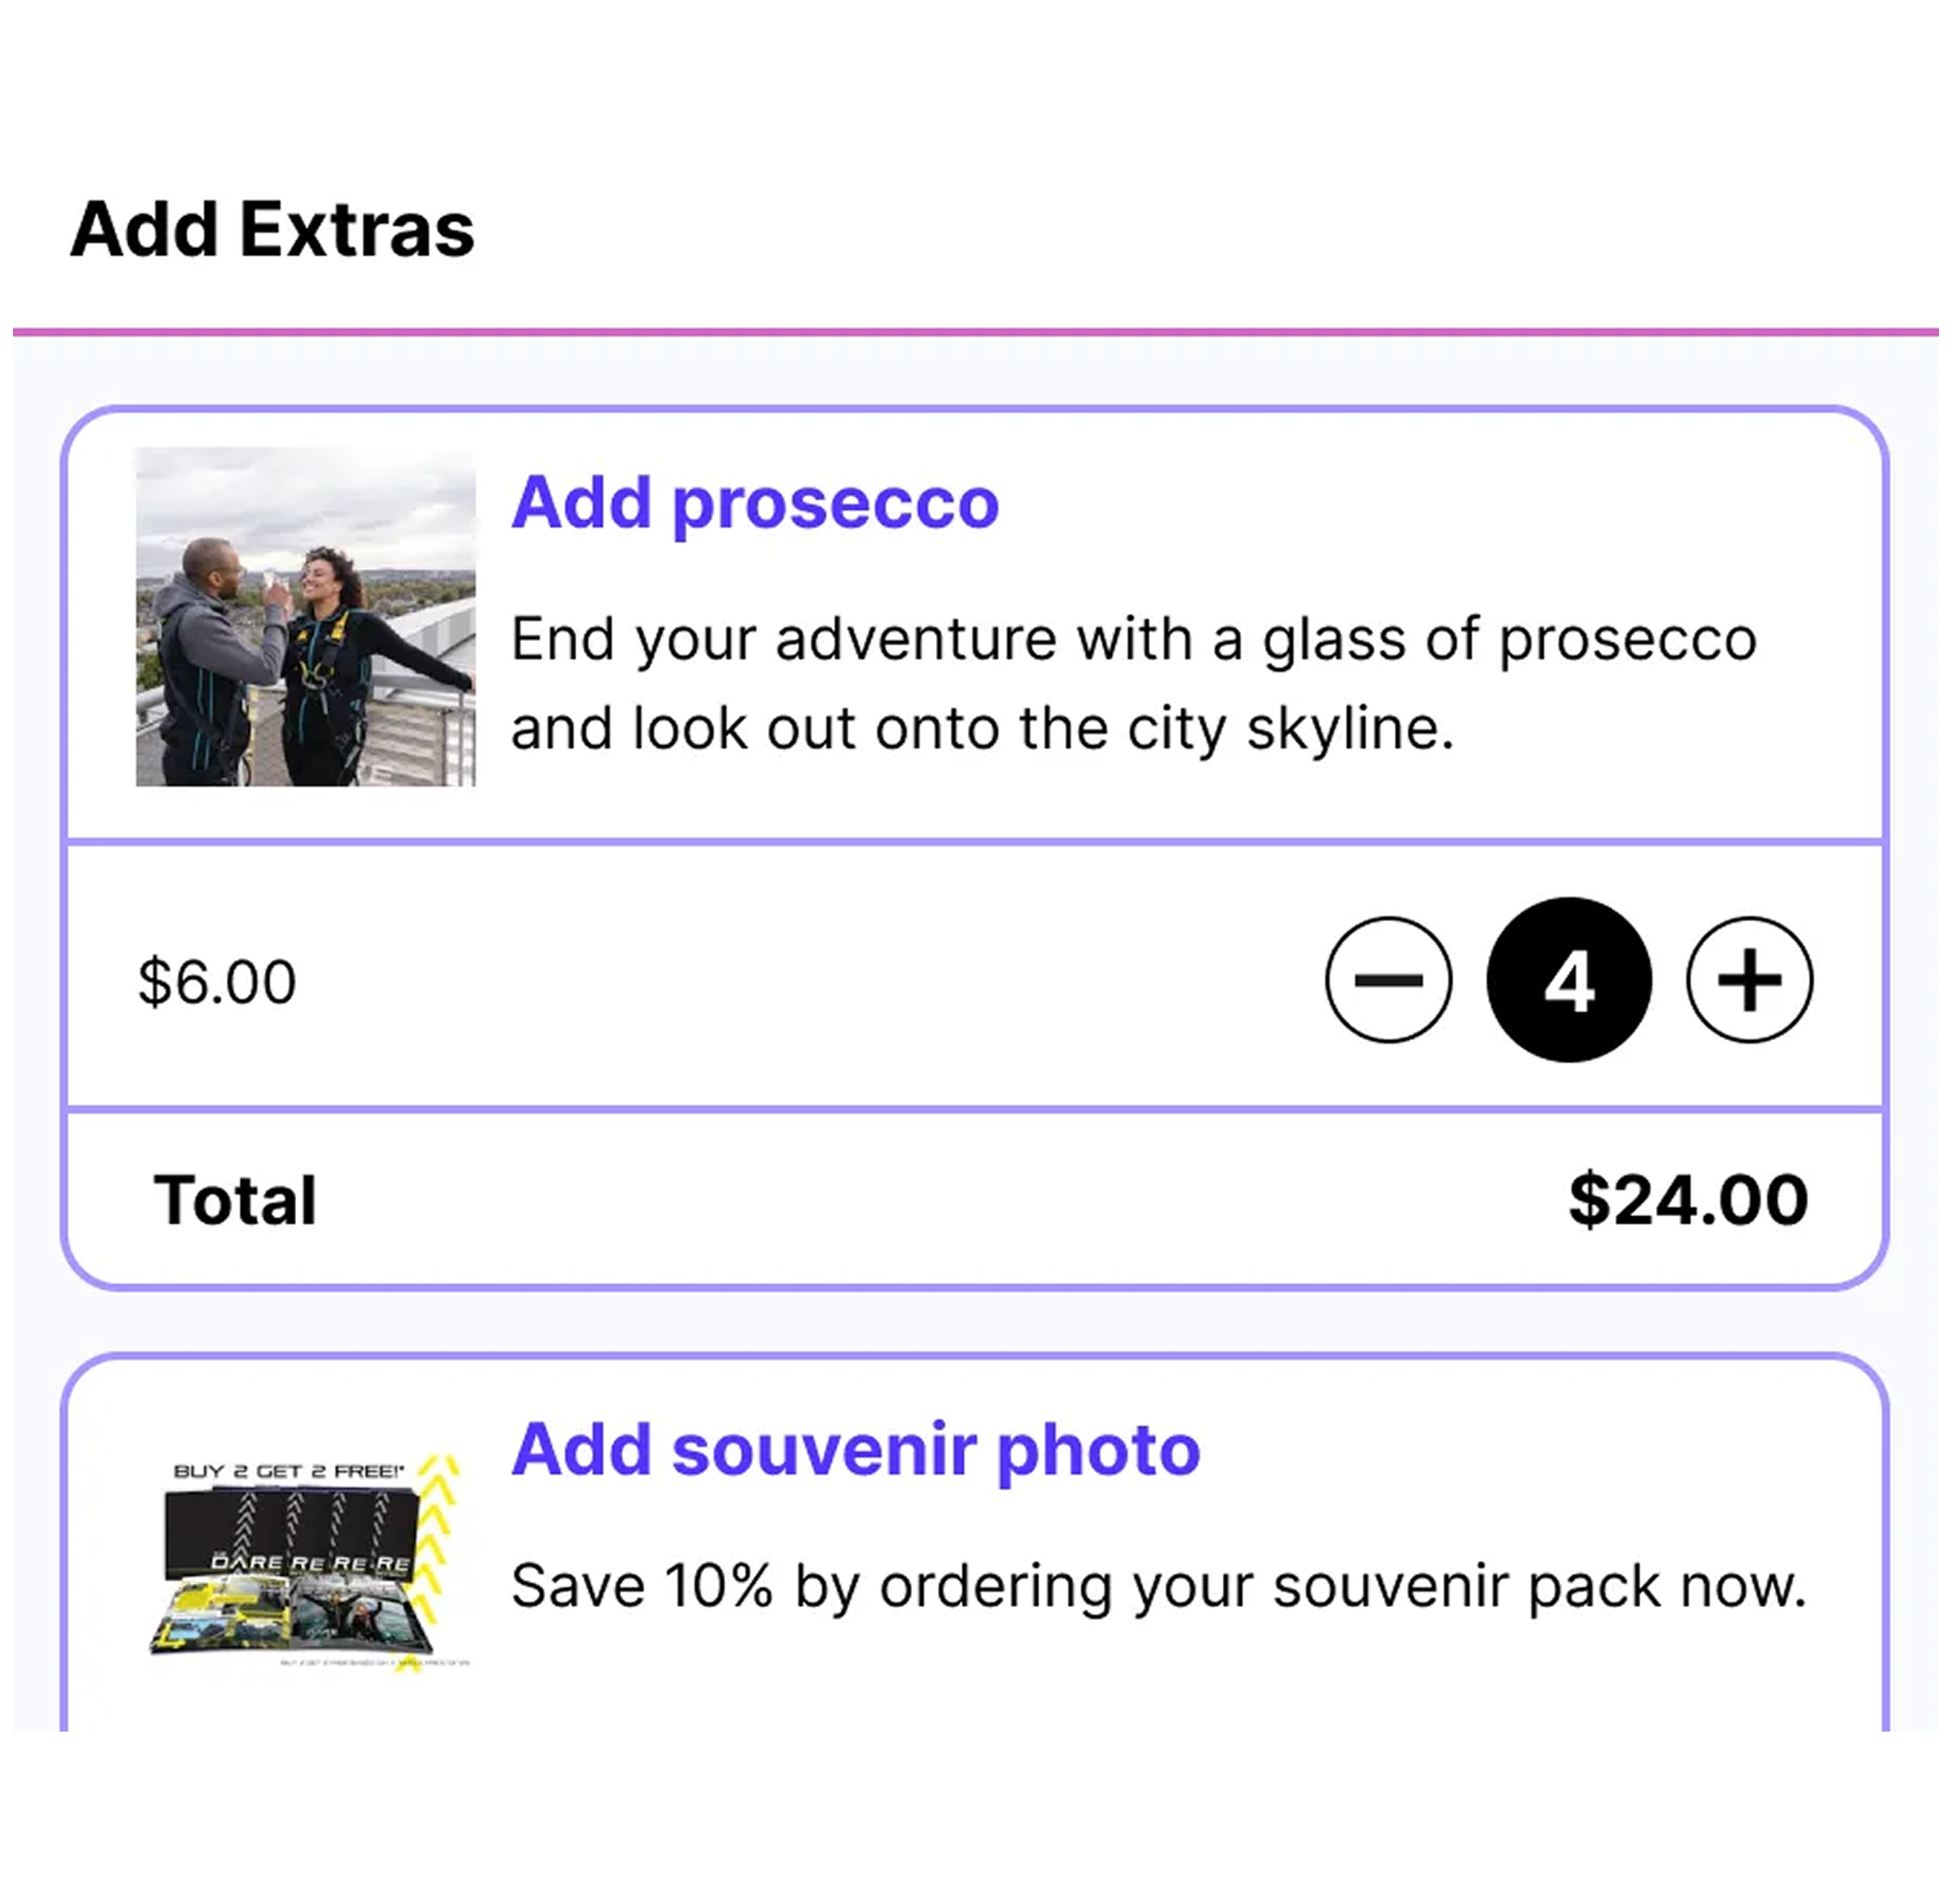This screenshot has width=1952, height=1904.
Task: Increase prosecco quantity with plus button
Action: coord(1749,980)
